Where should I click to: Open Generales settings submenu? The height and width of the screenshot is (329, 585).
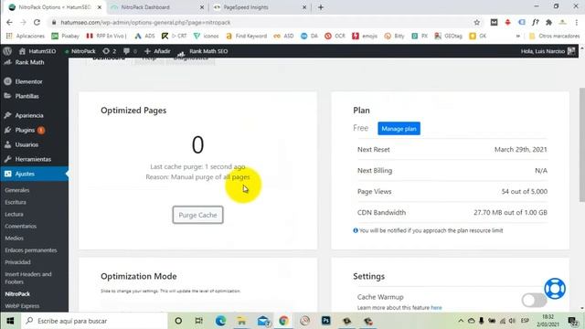pyautogui.click(x=17, y=190)
